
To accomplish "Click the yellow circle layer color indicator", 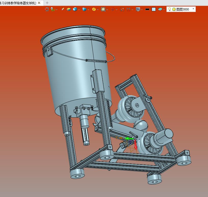I will (x=174, y=9).
